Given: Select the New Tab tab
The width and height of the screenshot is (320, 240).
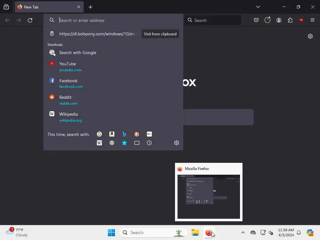Looking at the screenshot, I should (x=49, y=7).
